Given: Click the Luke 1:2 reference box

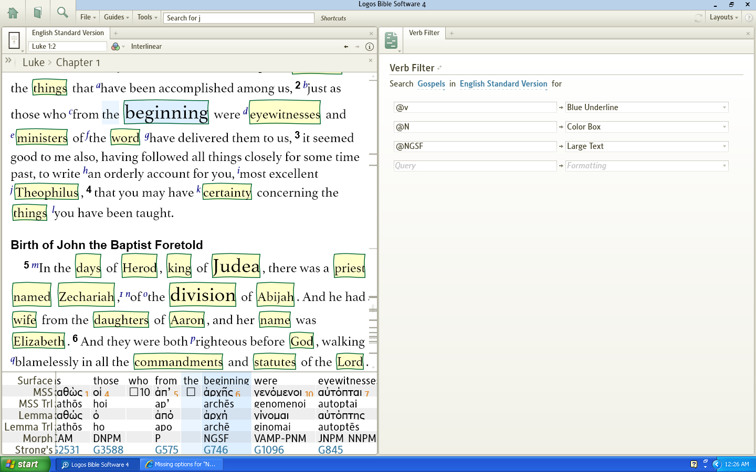Looking at the screenshot, I should point(68,47).
